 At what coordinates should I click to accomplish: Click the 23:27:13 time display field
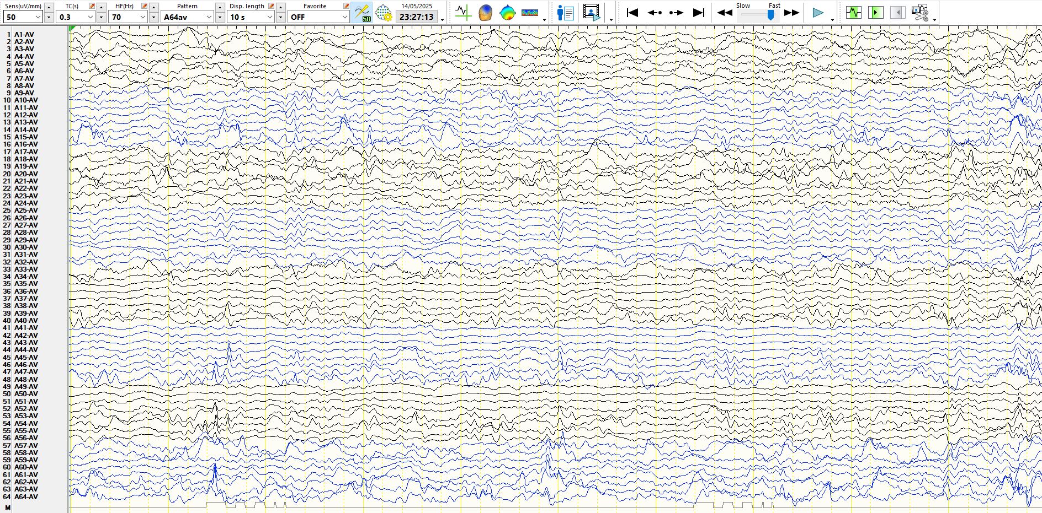point(417,17)
